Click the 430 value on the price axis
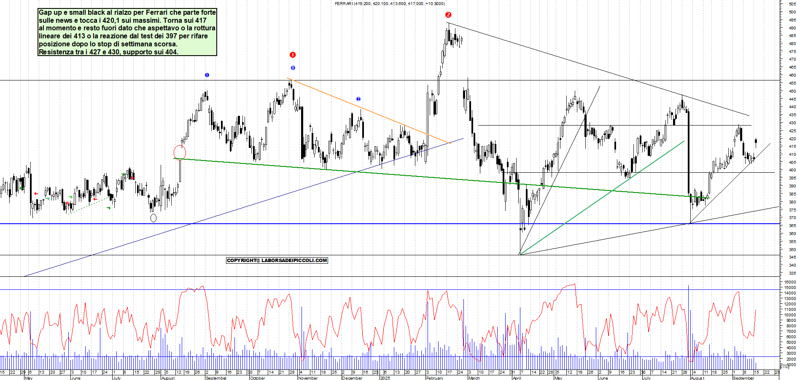797x380 pixels. click(x=792, y=123)
